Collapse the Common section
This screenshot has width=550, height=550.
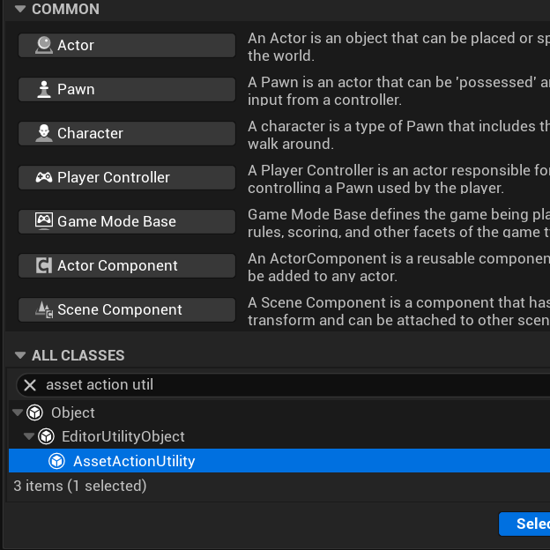(x=20, y=9)
